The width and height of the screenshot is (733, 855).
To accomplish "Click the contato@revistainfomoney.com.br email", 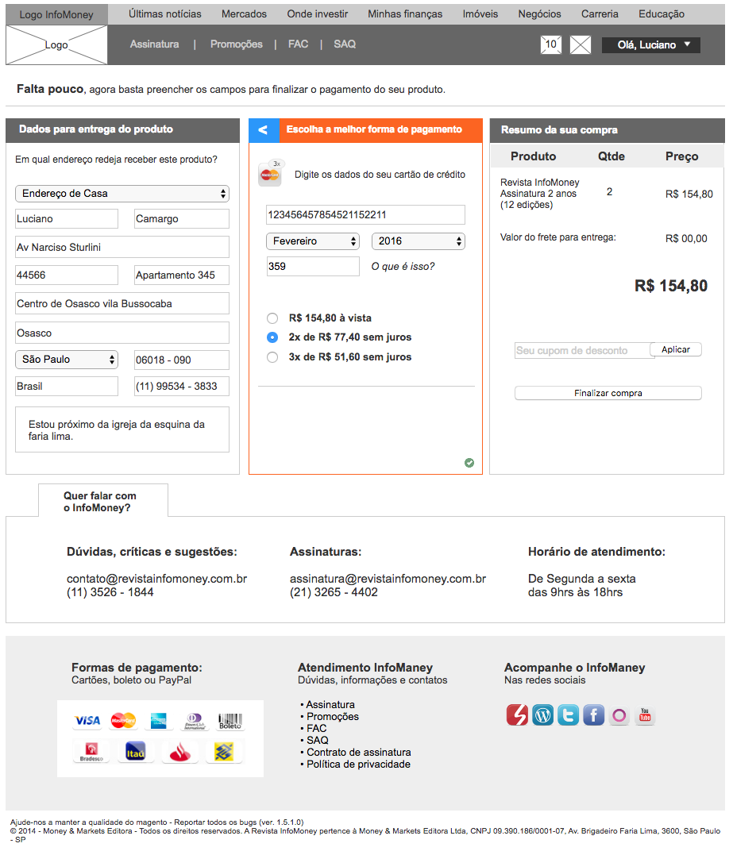I will click(156, 579).
